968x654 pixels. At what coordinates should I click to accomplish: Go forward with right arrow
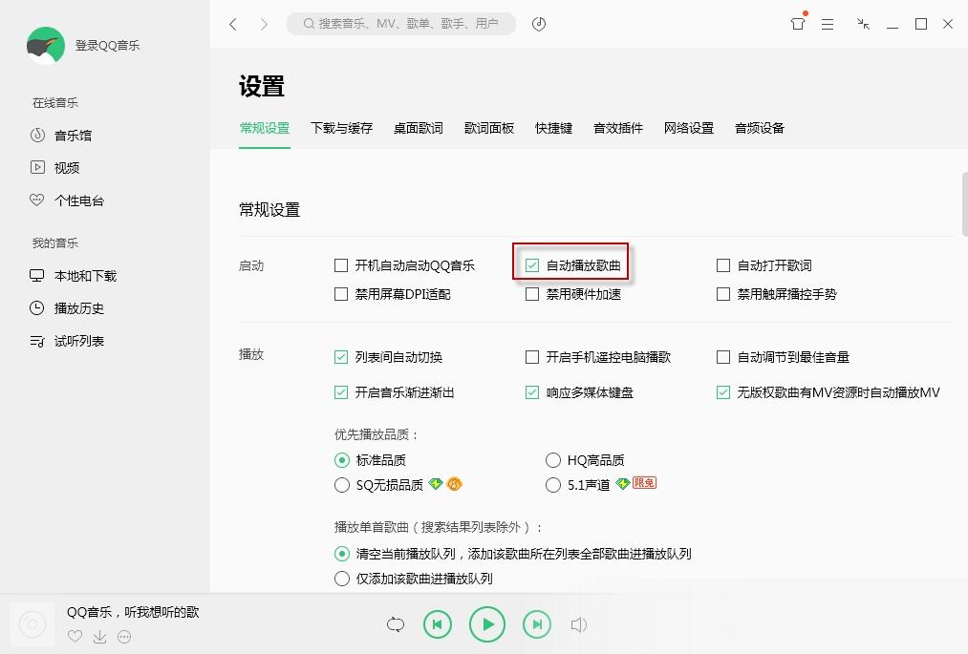click(x=265, y=24)
